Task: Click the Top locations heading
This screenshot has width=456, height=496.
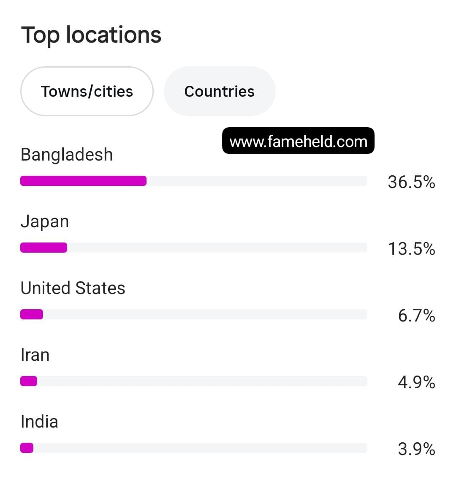Action: 91,35
